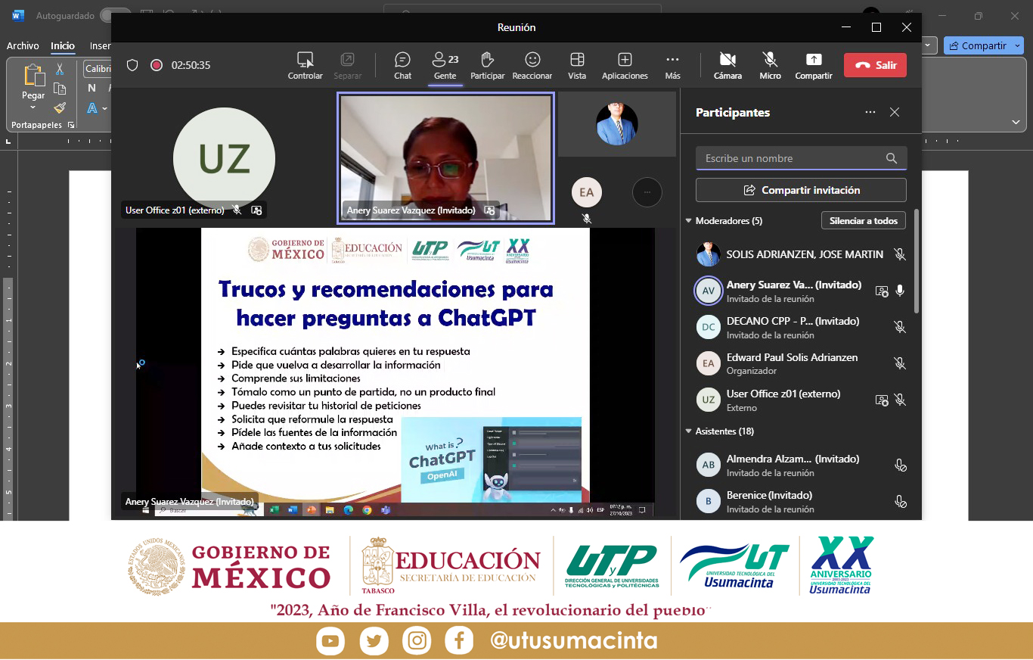Click screen-share icon beside User Office z01
This screenshot has width=1033, height=660.
coord(882,400)
